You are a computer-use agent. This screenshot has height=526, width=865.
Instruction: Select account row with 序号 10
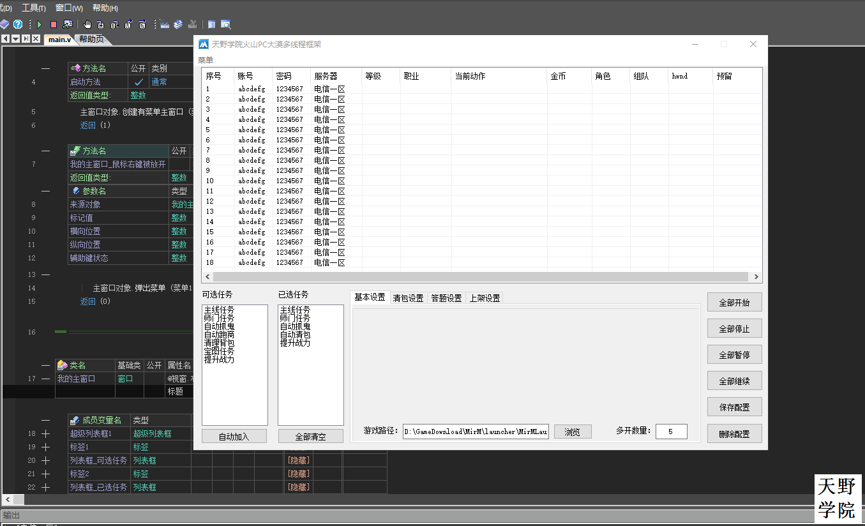point(482,181)
